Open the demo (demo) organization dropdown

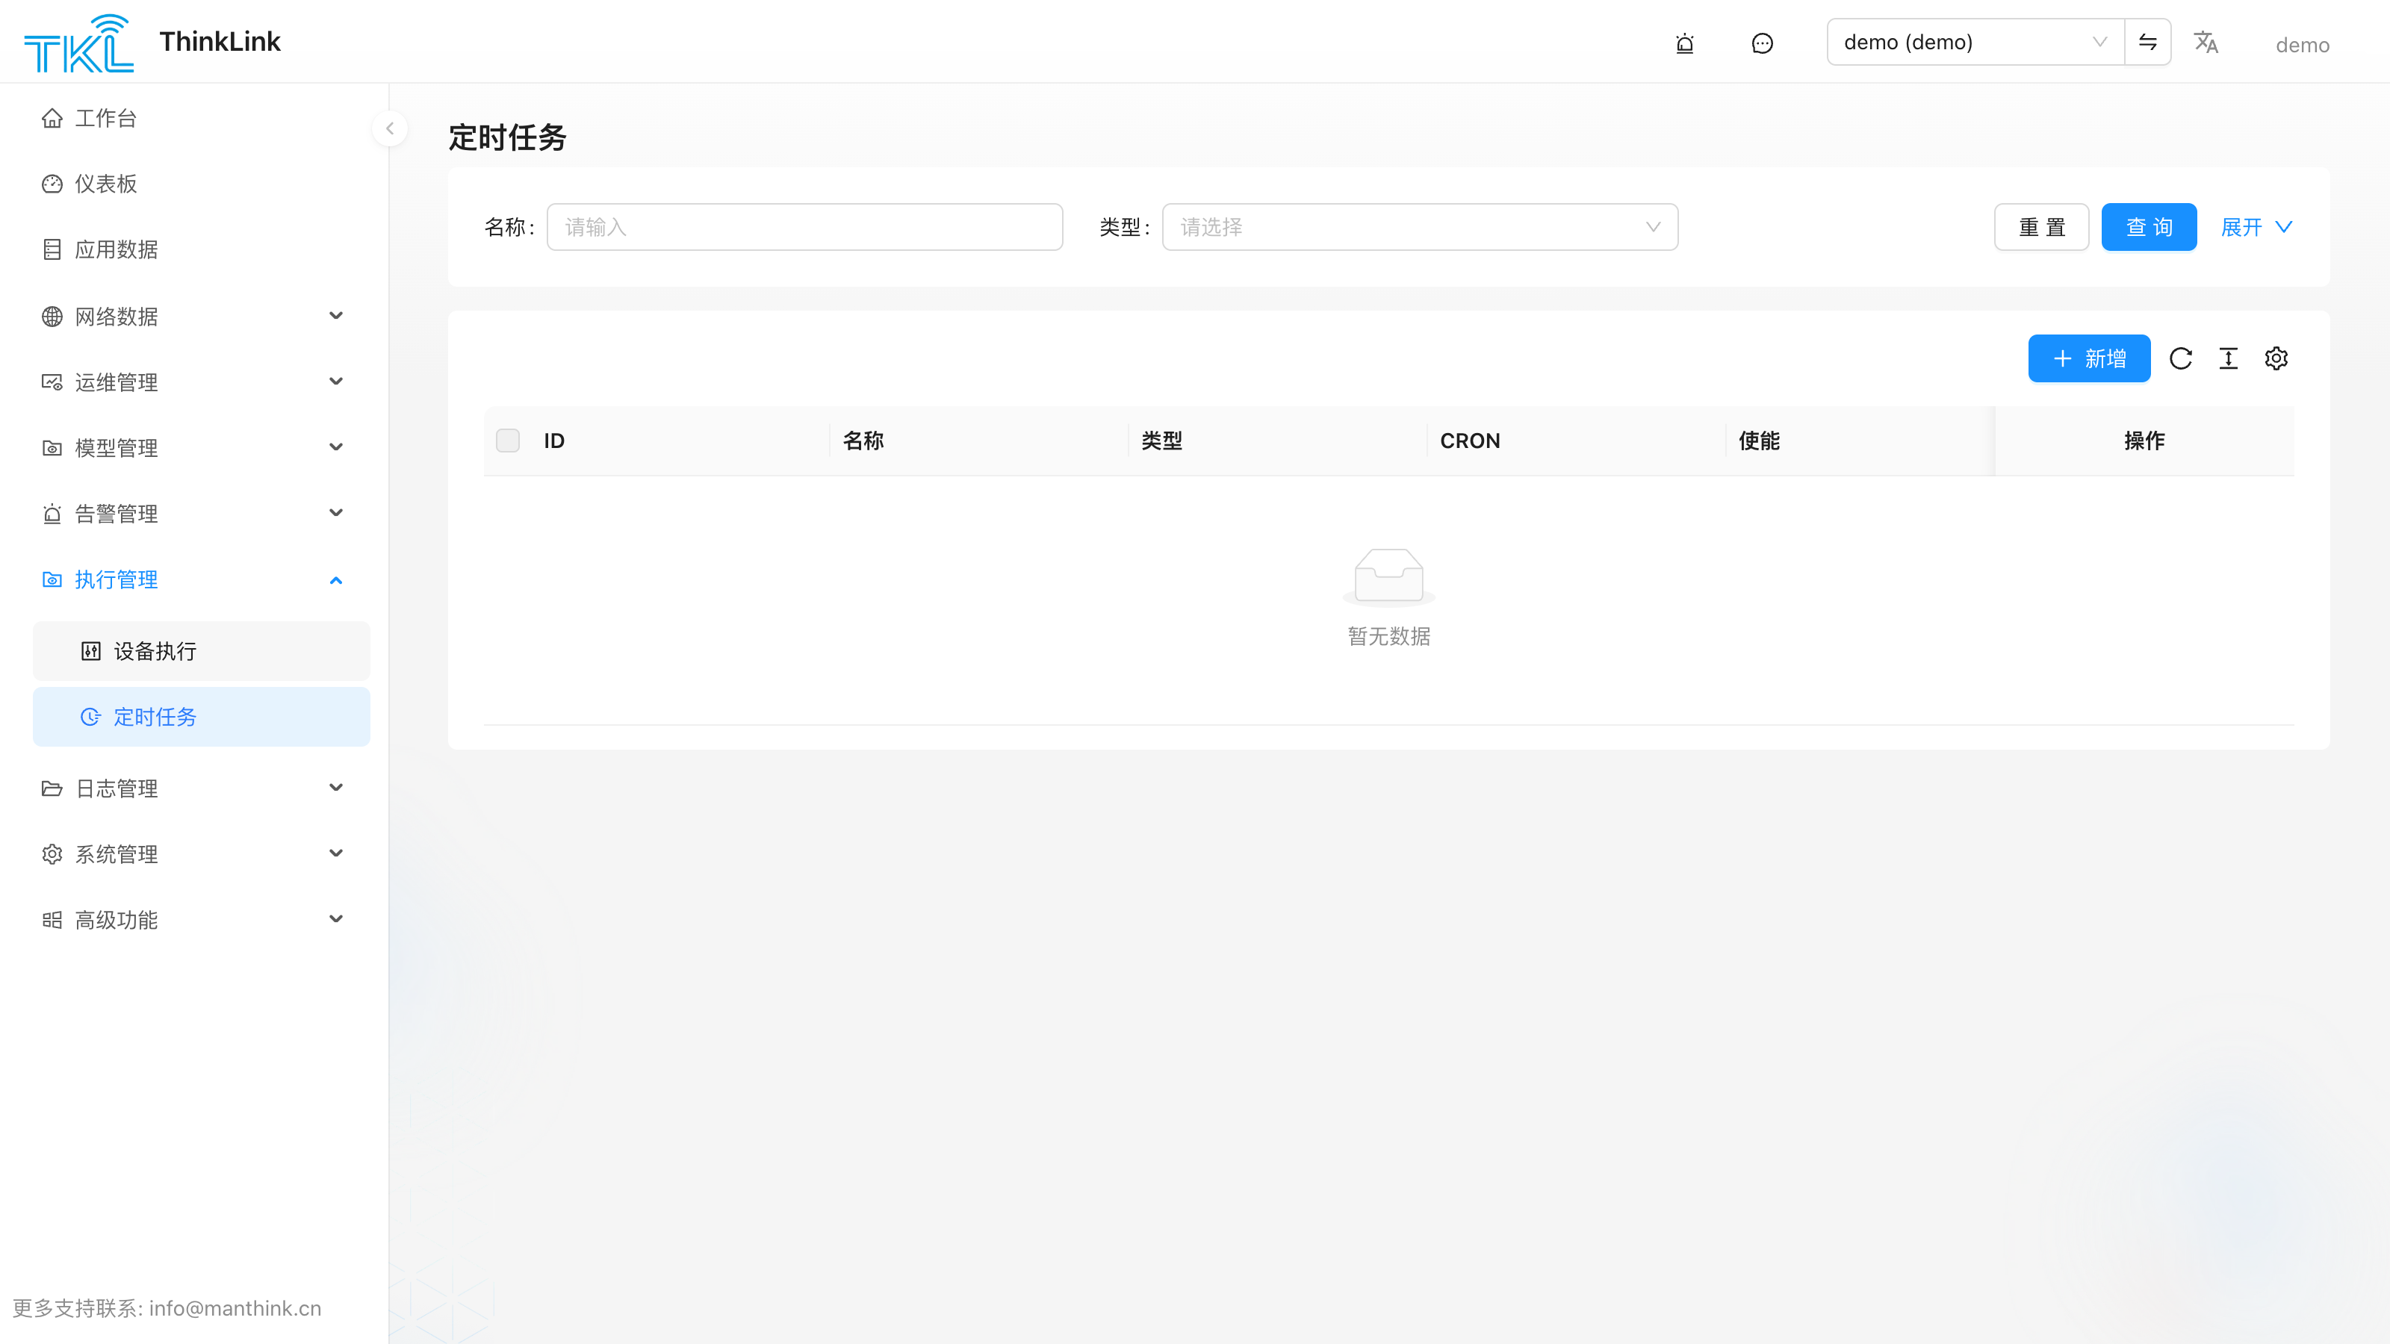click(1975, 42)
